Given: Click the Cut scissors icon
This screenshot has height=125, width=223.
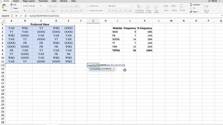Looking at the screenshot, I should click(x=11, y=5).
